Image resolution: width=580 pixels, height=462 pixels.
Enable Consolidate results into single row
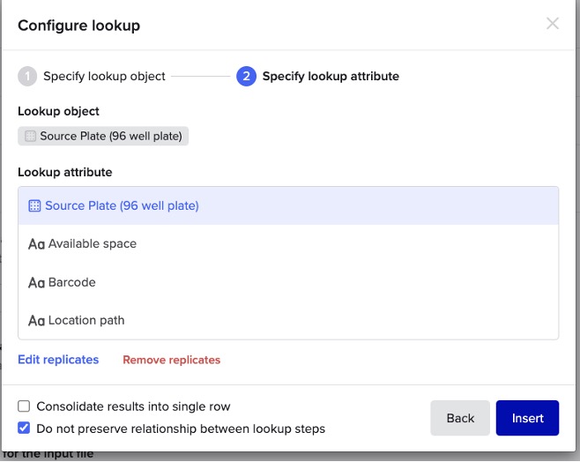pos(25,406)
